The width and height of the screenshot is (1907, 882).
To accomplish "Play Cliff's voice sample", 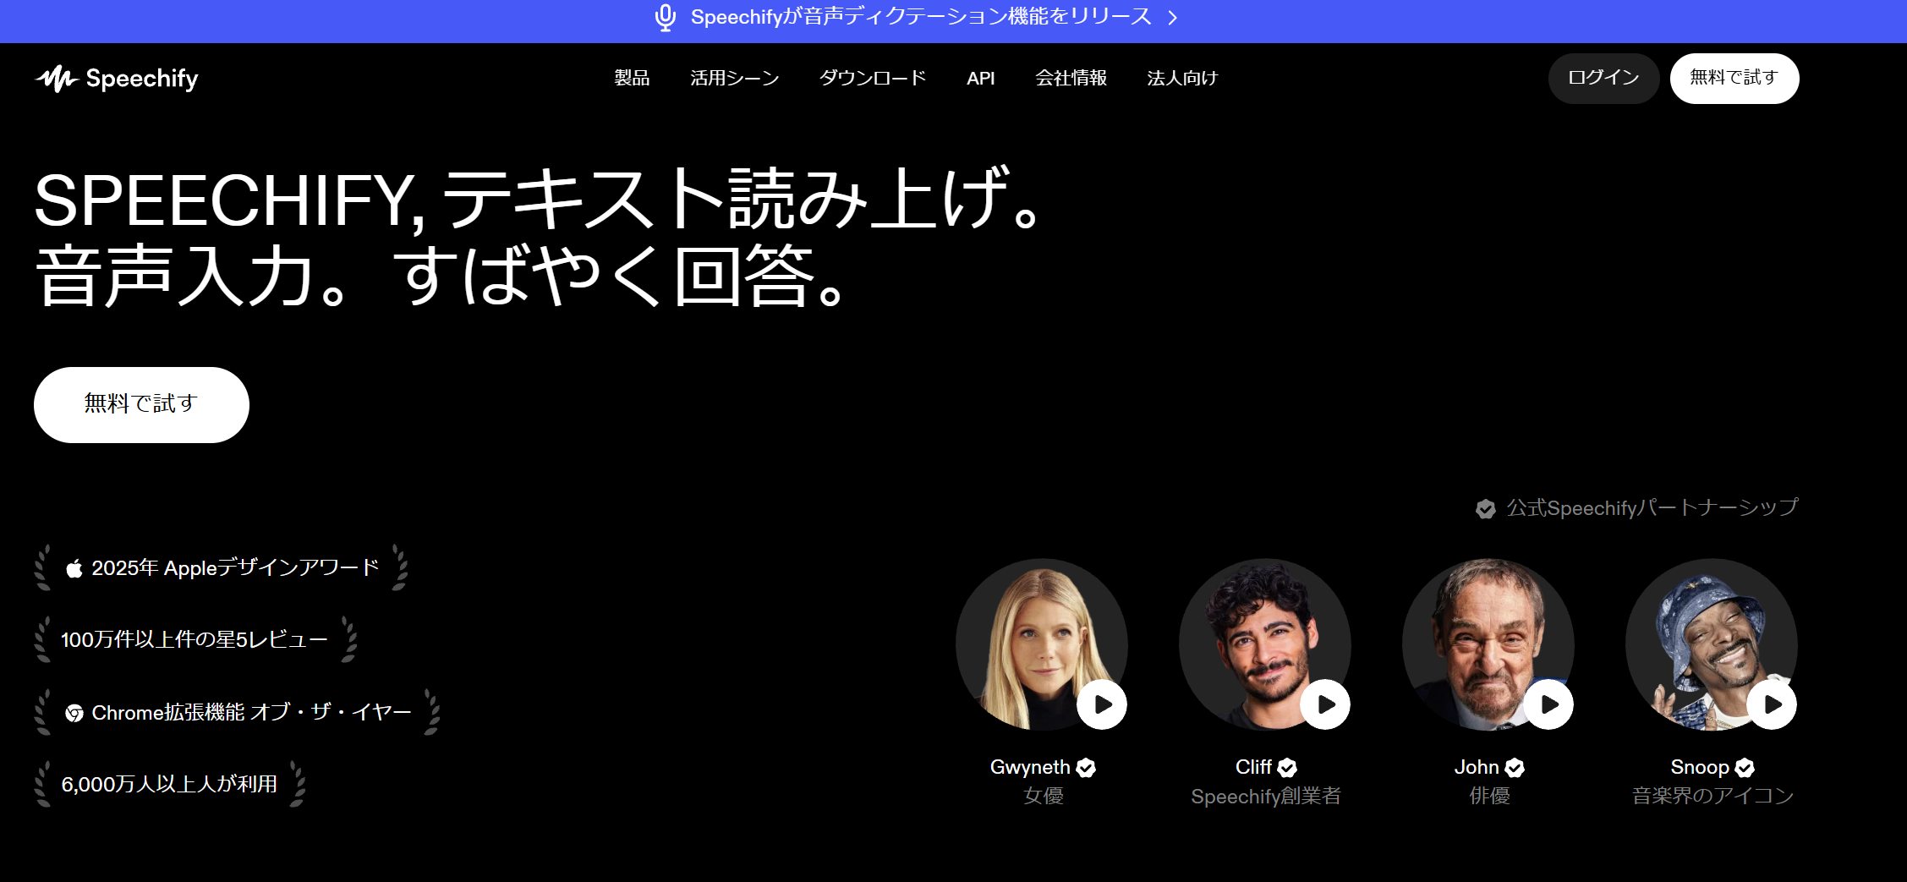I will [1325, 704].
